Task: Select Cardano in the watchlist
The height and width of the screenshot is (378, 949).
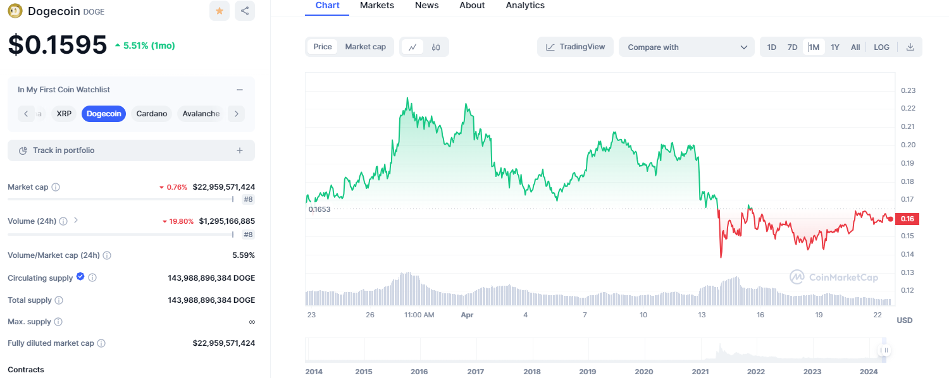Action: [152, 114]
